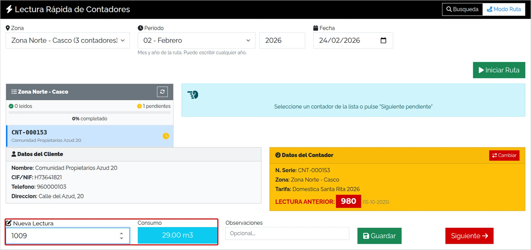Viewport: 531px width, 250px height.
Task: Click the Siguiente button
Action: (x=469, y=236)
